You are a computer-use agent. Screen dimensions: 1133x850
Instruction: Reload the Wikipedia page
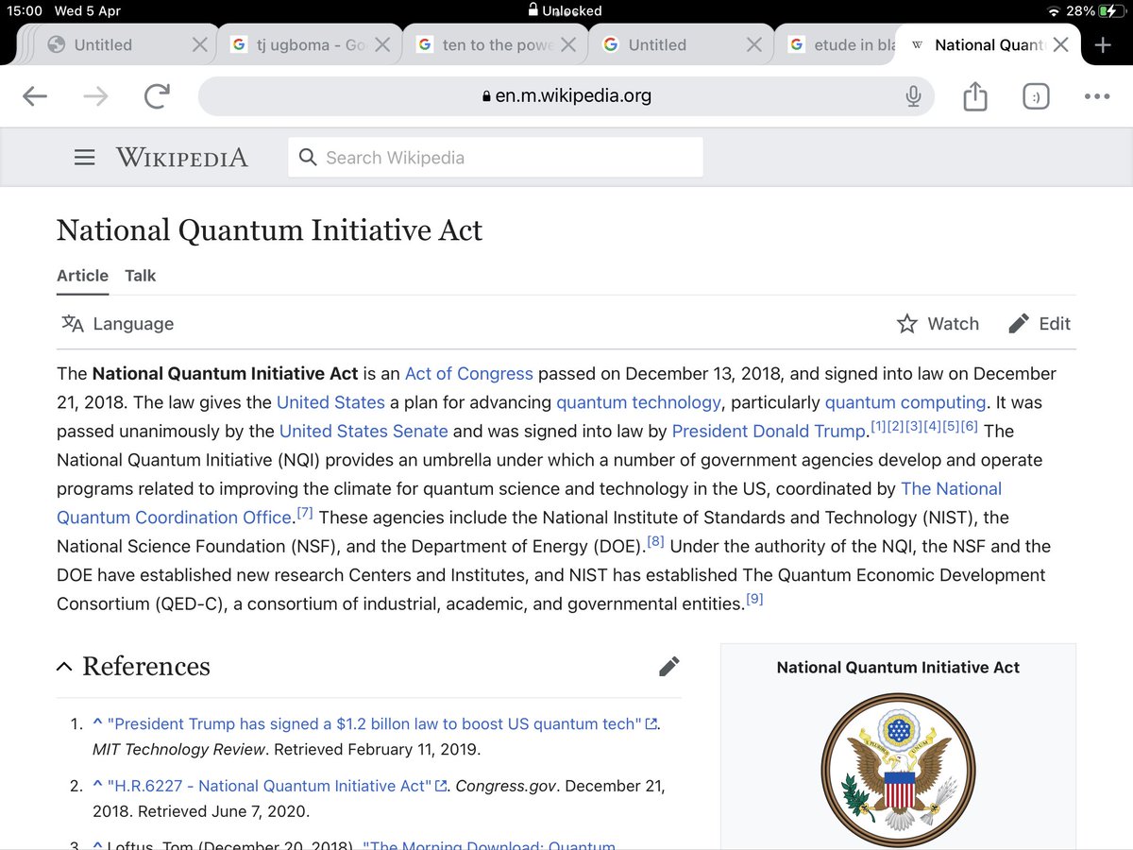[157, 96]
